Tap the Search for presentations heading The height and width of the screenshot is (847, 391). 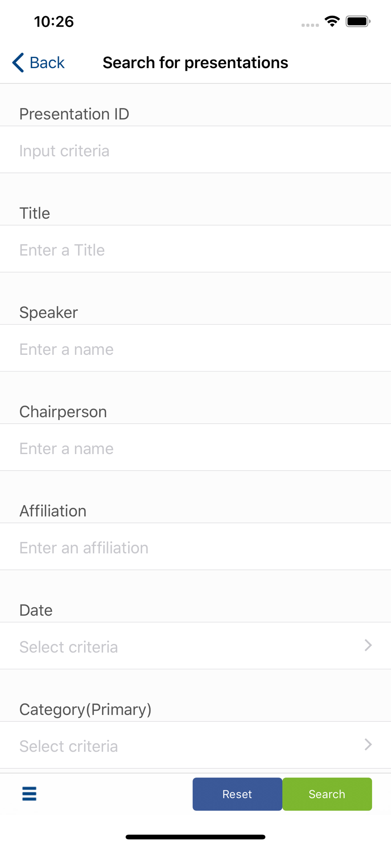195,63
